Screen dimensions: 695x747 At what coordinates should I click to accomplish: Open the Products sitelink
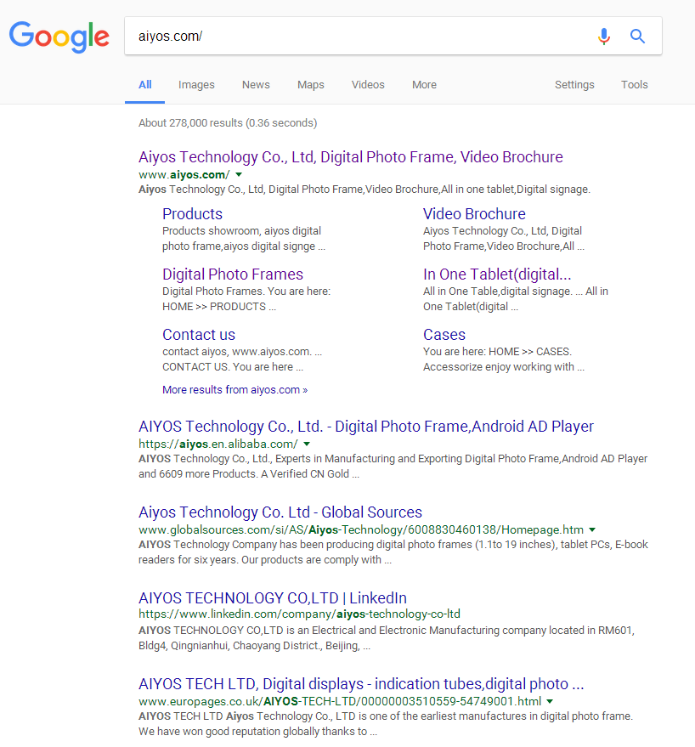[x=193, y=214]
